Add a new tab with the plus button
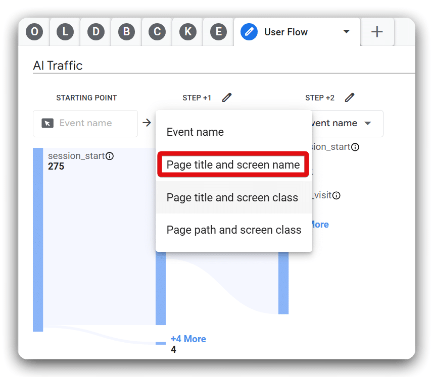 point(377,31)
